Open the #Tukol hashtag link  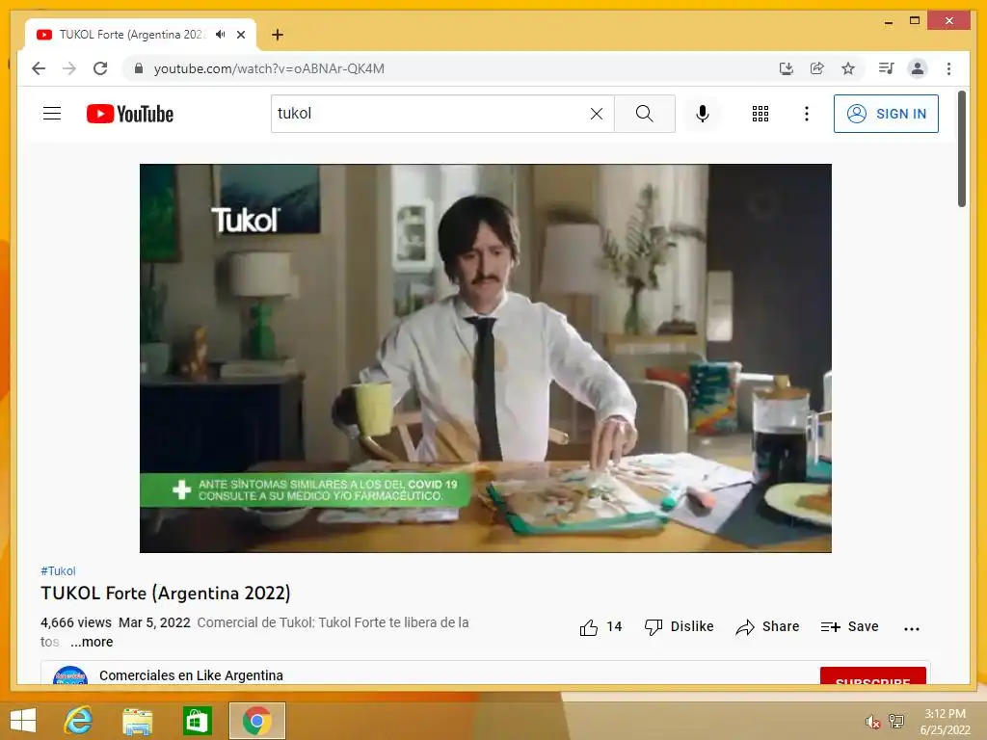pyautogui.click(x=58, y=570)
